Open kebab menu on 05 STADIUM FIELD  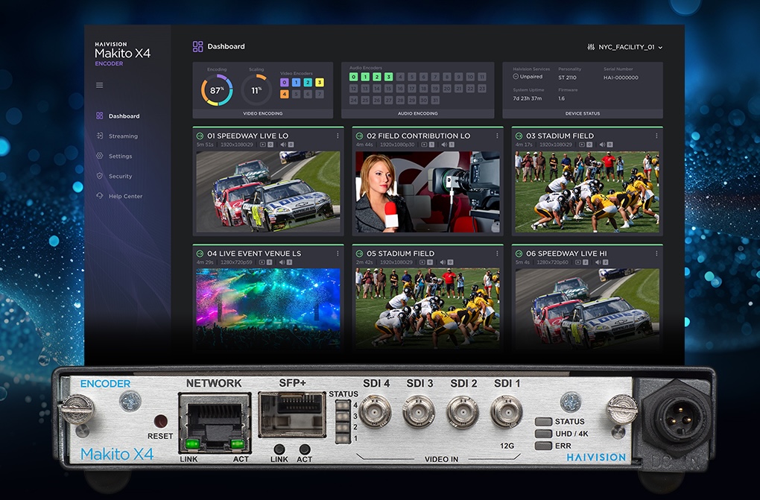click(497, 253)
